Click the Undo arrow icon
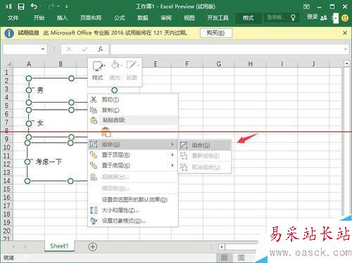The width and height of the screenshot is (352, 263). click(34, 6)
